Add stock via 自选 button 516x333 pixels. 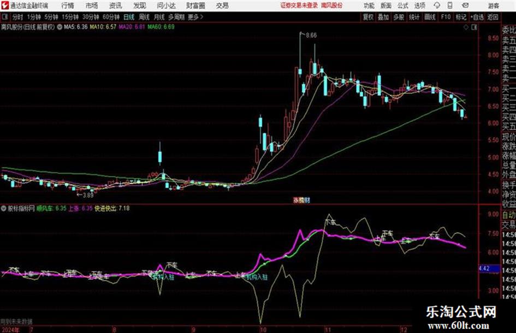[x=477, y=17]
